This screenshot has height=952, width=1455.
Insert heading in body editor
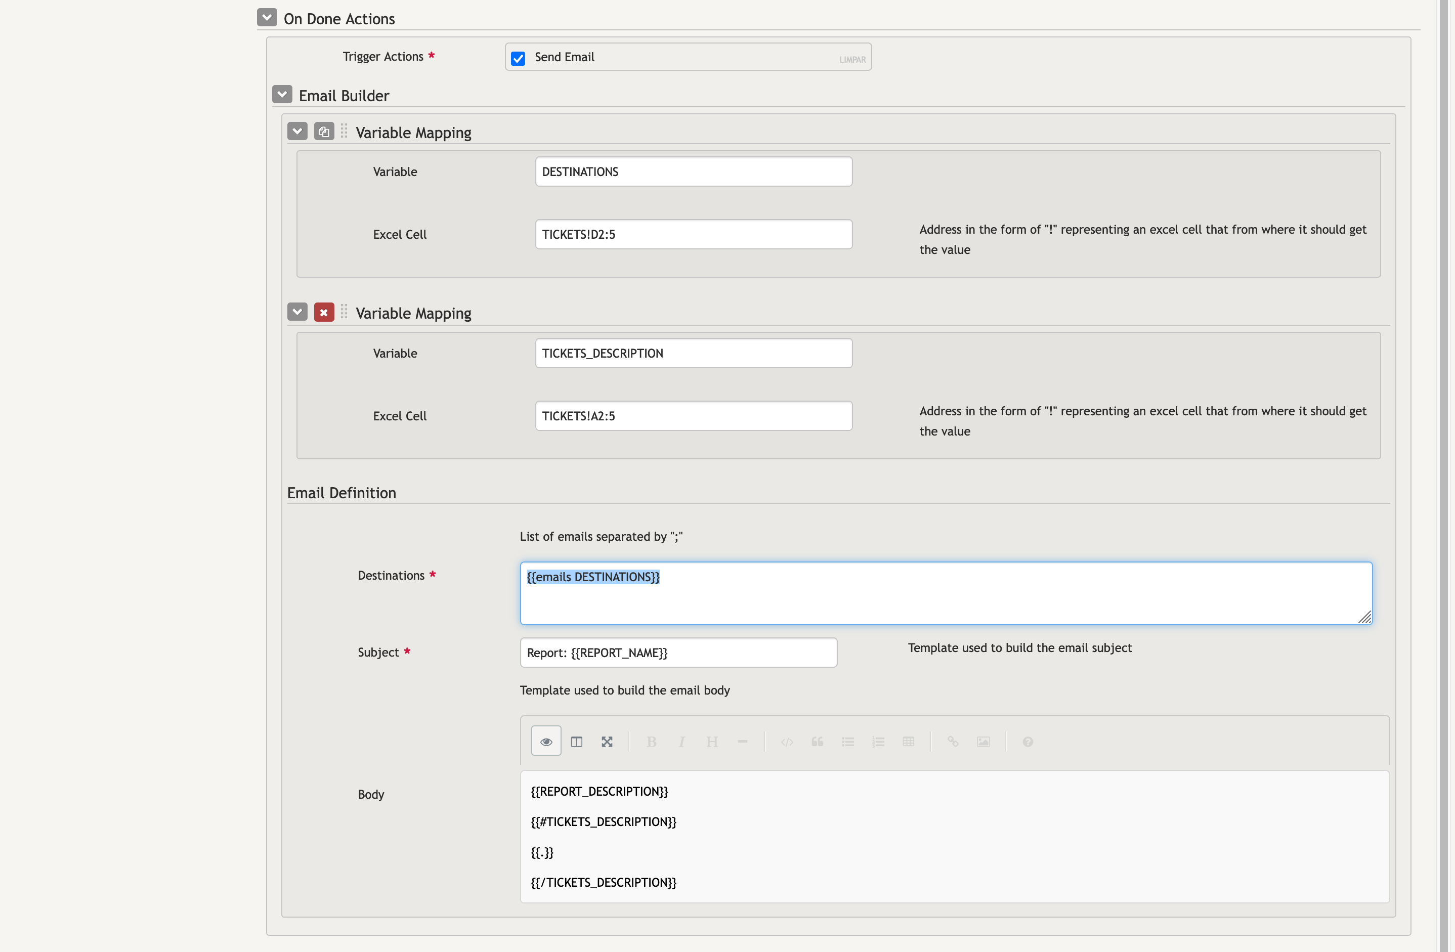[712, 741]
